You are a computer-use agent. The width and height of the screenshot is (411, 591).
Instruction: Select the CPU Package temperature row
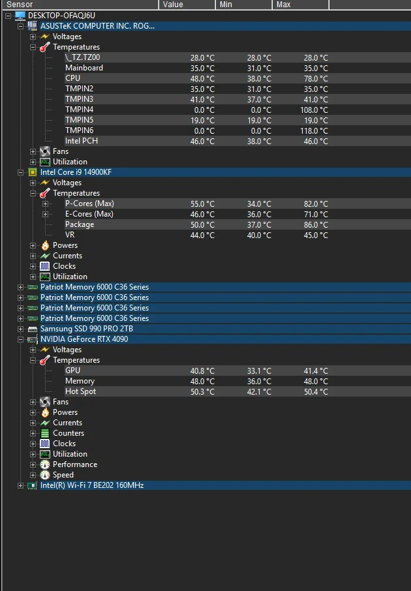[x=237, y=224]
